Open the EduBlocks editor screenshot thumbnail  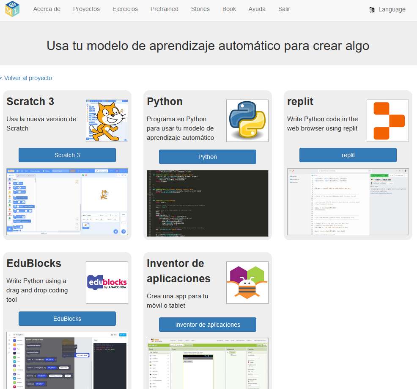(67, 361)
